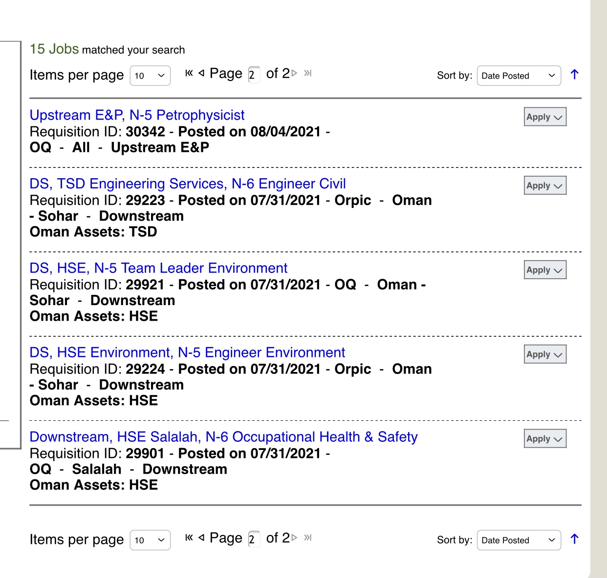Click top next page arrow icon

294,73
